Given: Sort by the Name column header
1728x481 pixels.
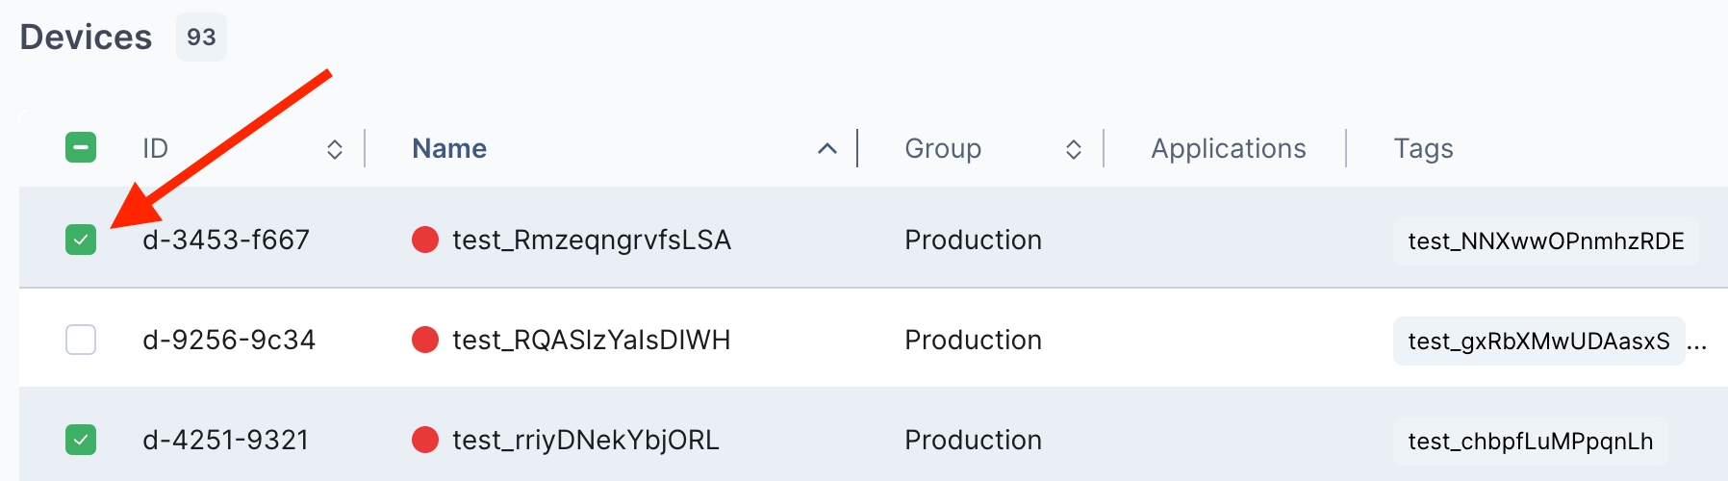Looking at the screenshot, I should pos(448,148).
